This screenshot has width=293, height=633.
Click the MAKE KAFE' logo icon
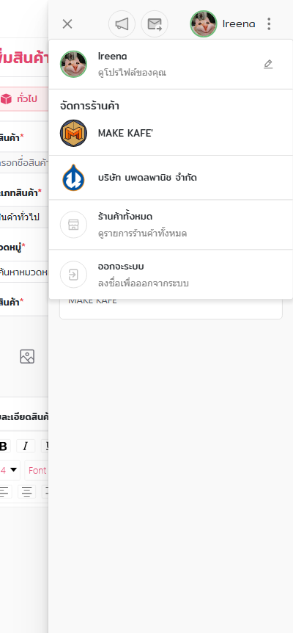point(74,133)
